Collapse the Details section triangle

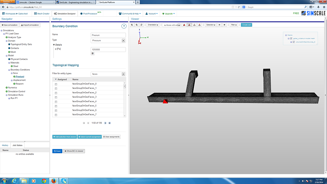[x=54, y=45]
